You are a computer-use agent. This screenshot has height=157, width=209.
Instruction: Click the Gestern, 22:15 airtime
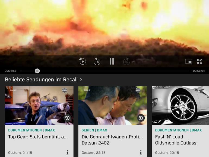(x=94, y=153)
